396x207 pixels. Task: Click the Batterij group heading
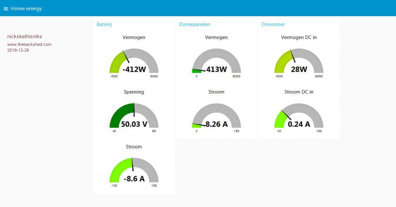coord(104,24)
